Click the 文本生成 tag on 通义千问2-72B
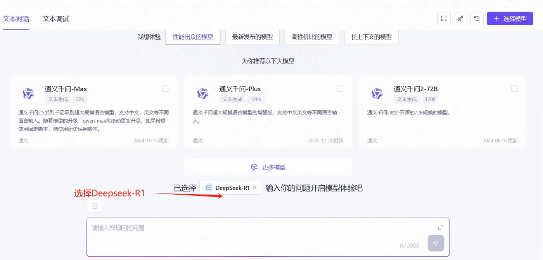The image size is (543, 260). pos(407,99)
